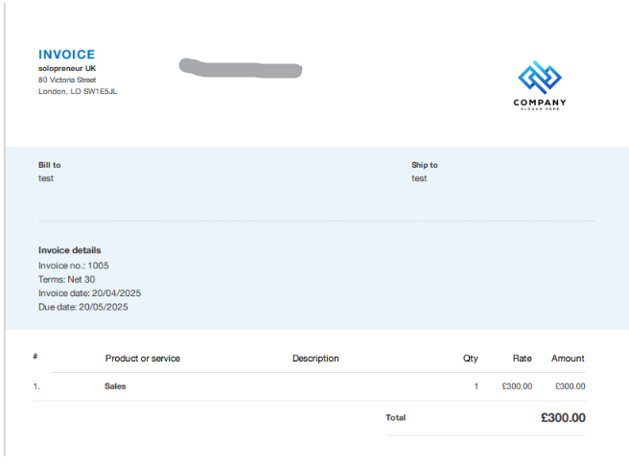This screenshot has height=466, width=629.
Task: Select 'test' under Ship to
Action: (x=419, y=178)
